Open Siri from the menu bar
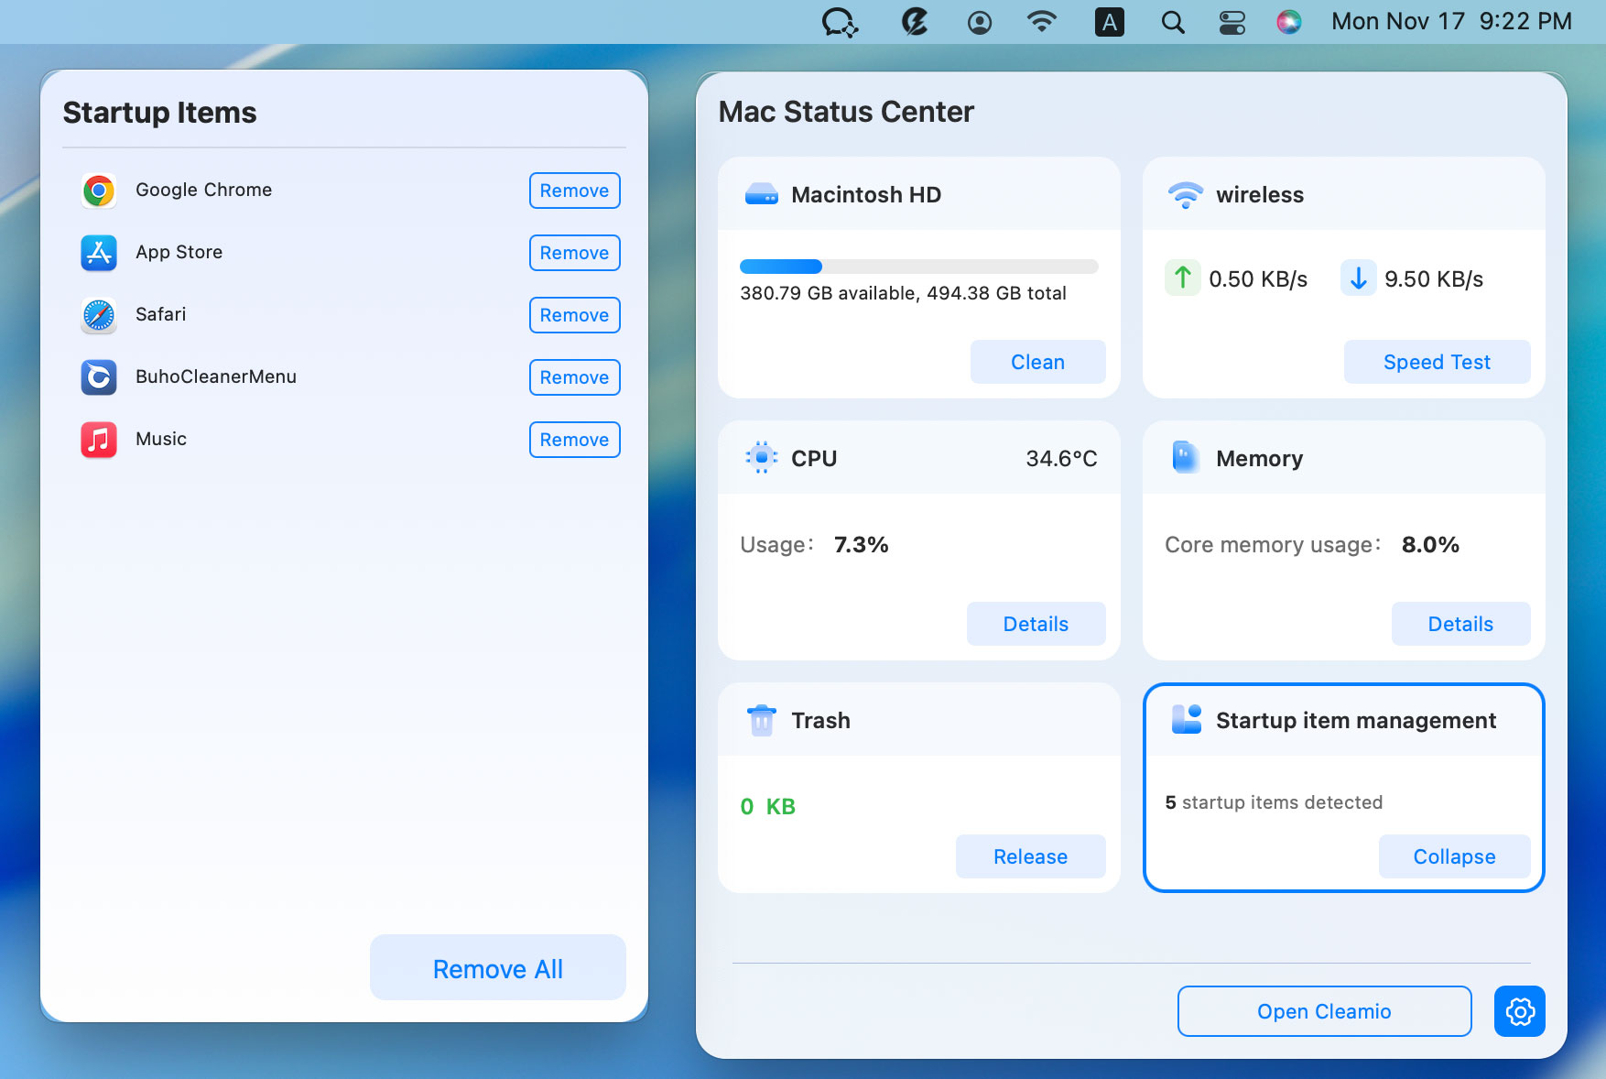This screenshot has width=1606, height=1079. point(1288,22)
